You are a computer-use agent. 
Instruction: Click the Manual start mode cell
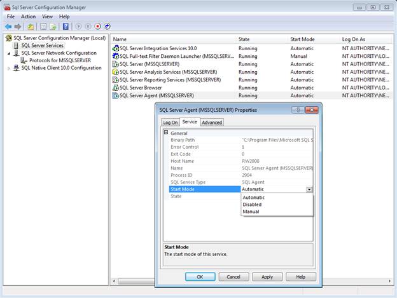pos(299,56)
